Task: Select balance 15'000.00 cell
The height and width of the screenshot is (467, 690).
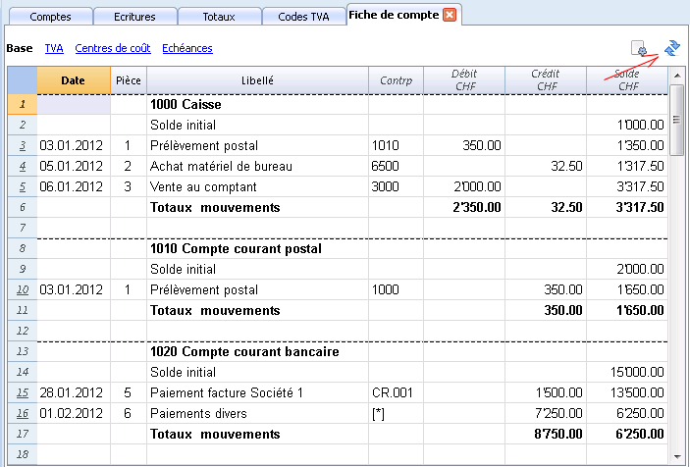Action: coord(627,373)
